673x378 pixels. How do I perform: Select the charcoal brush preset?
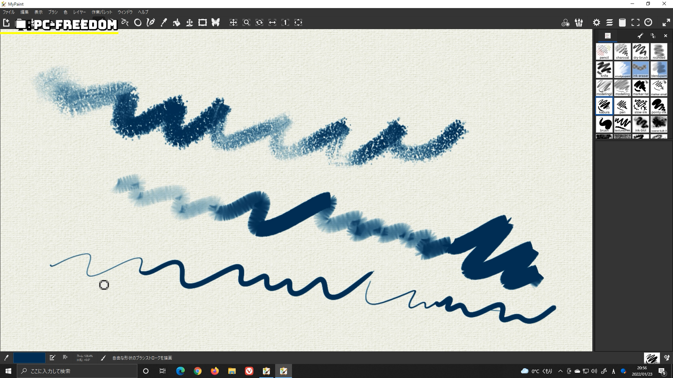(622, 51)
